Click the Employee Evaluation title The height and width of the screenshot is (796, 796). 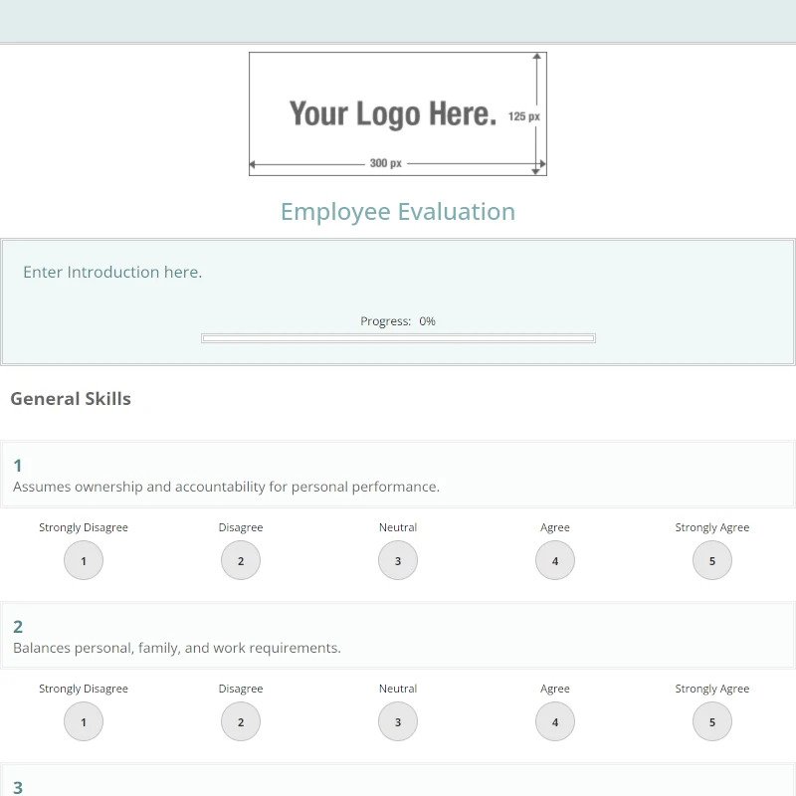pos(398,212)
